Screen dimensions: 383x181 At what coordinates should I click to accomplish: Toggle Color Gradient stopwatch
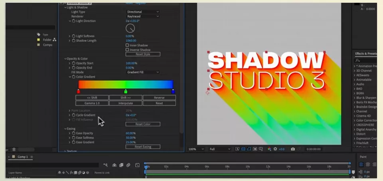point(73,77)
